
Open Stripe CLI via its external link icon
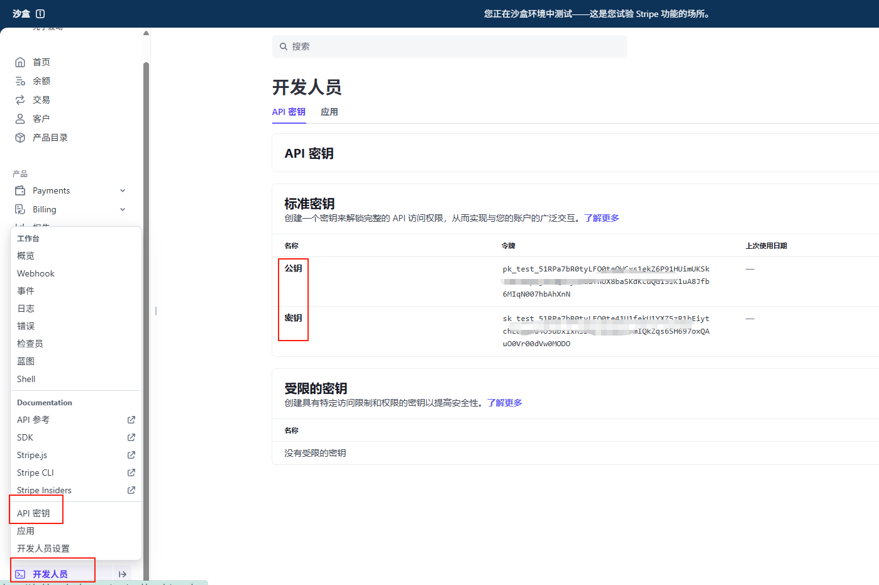pos(131,472)
